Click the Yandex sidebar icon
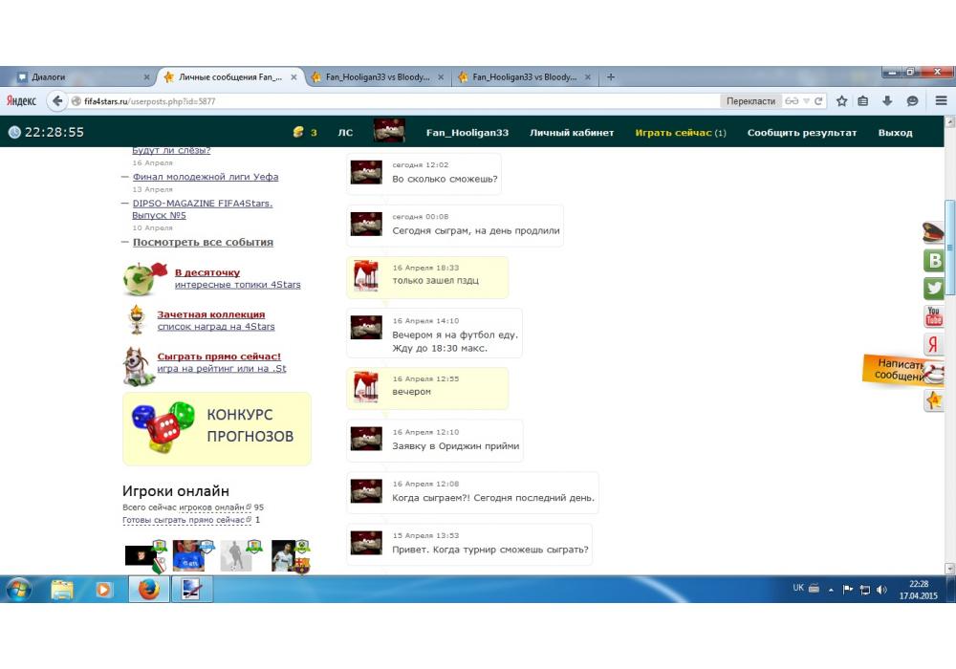Image resolution: width=956 pixels, height=669 pixels. (934, 344)
